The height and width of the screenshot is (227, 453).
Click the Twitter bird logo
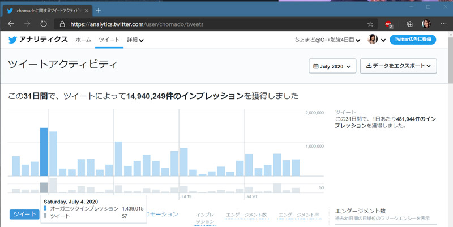(12, 40)
